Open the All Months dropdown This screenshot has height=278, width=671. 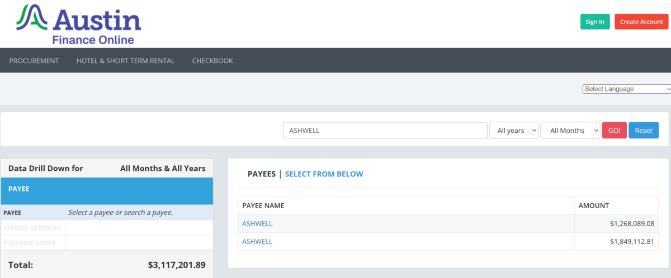click(570, 130)
